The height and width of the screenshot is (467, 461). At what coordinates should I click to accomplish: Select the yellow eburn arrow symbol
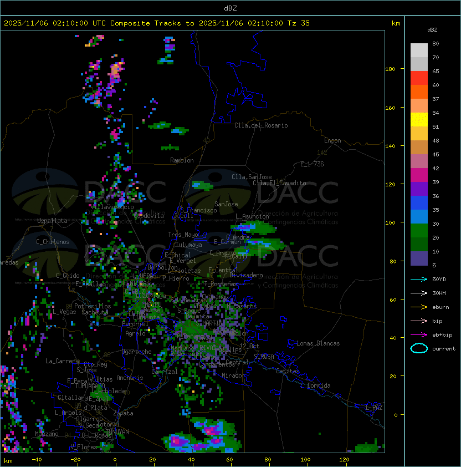point(419,307)
